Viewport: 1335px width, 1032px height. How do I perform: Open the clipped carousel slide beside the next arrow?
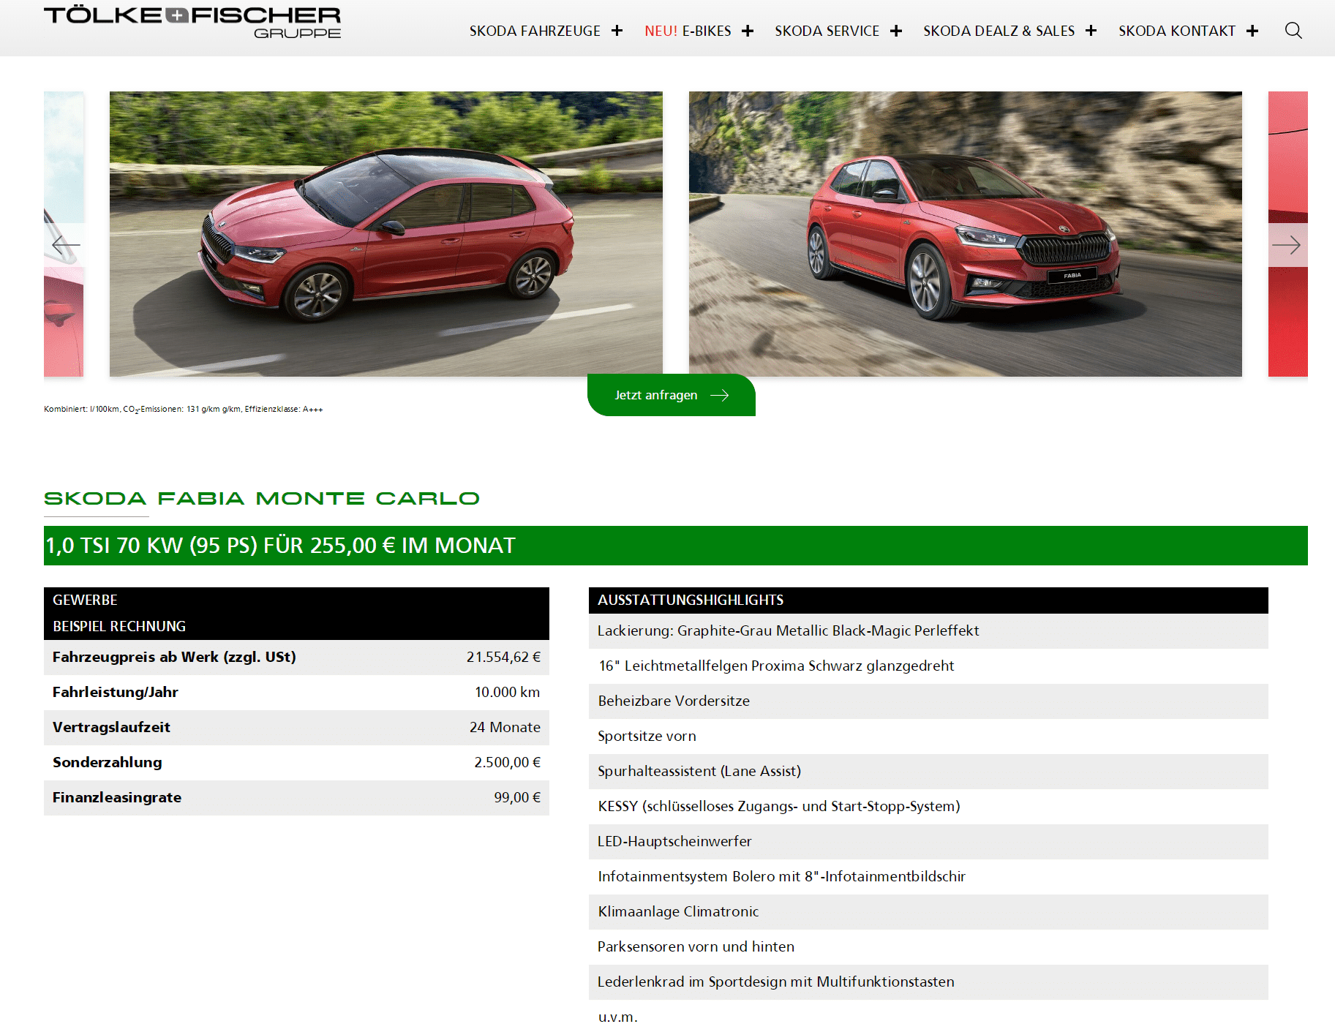click(1288, 322)
